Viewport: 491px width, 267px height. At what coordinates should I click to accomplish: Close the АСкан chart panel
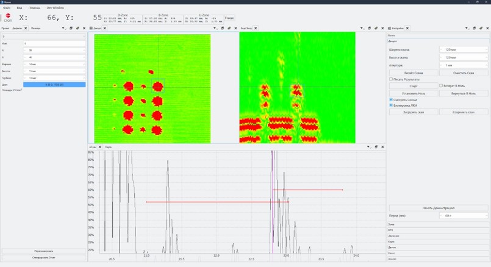coord(383,147)
